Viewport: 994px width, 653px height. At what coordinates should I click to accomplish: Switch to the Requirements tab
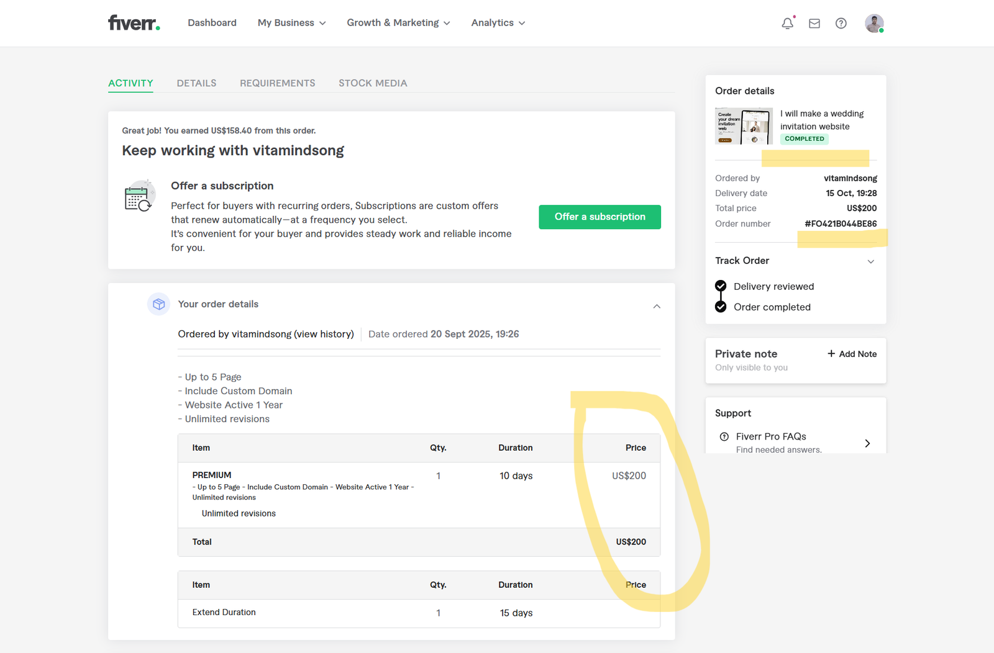point(277,83)
